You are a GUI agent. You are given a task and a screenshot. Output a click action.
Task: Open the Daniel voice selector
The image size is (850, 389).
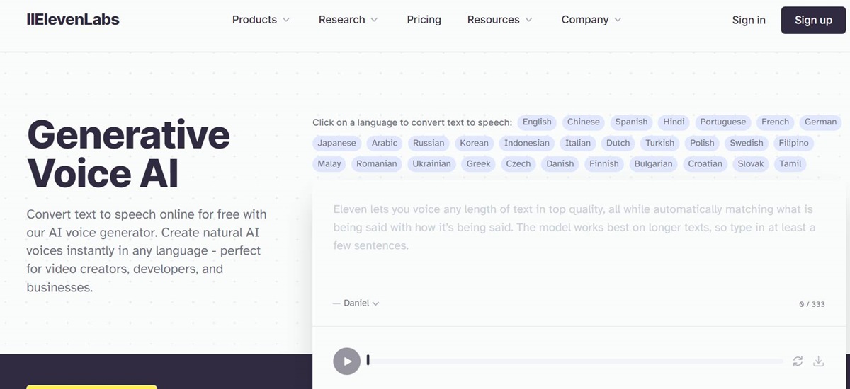point(356,303)
